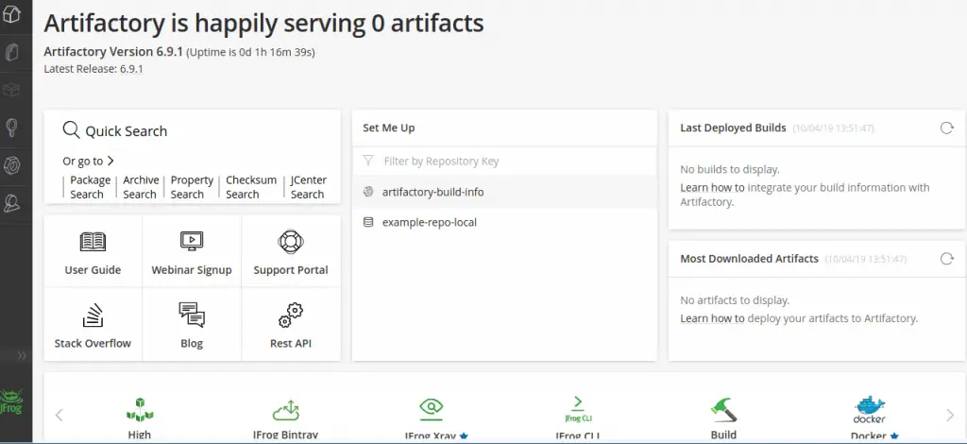This screenshot has height=444, width=967.
Task: Expand sidebar with double-arrow icon
Action: (x=23, y=356)
